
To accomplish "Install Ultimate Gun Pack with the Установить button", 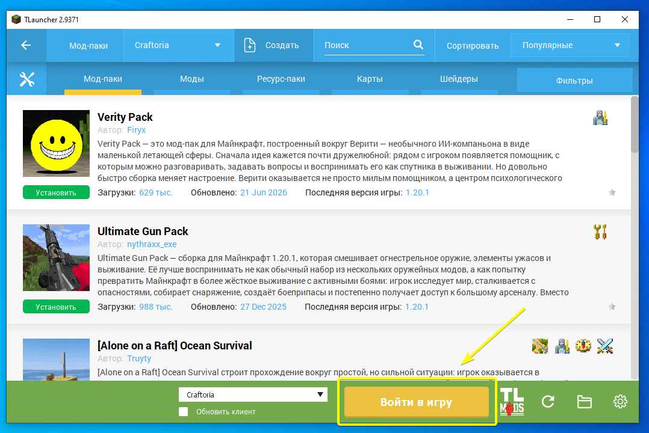I will (x=56, y=307).
